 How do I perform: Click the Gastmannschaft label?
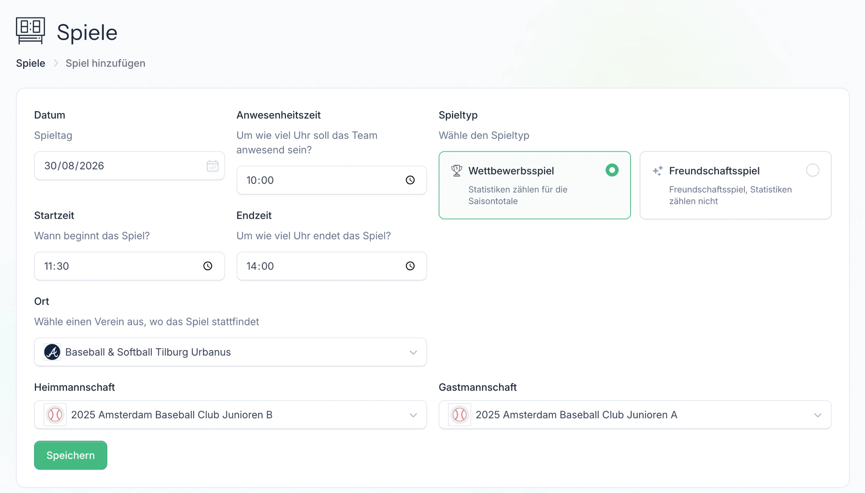pyautogui.click(x=477, y=387)
